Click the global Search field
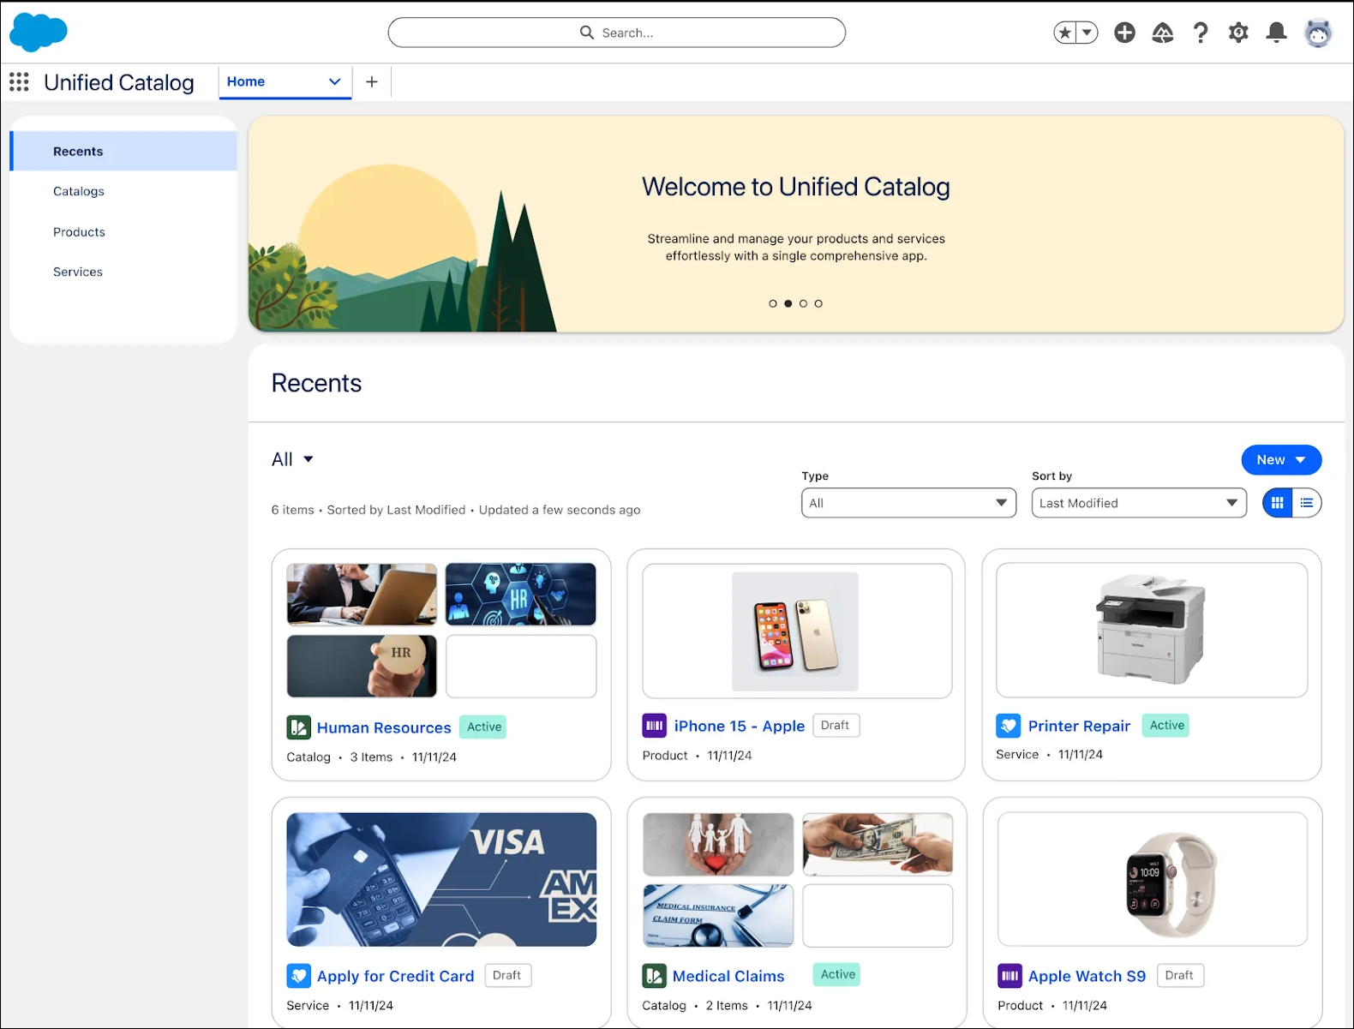This screenshot has width=1354, height=1029. pyautogui.click(x=617, y=33)
